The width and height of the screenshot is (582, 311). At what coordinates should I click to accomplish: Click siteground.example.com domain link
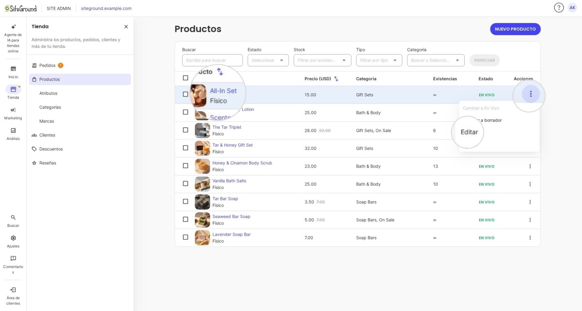pos(106,8)
